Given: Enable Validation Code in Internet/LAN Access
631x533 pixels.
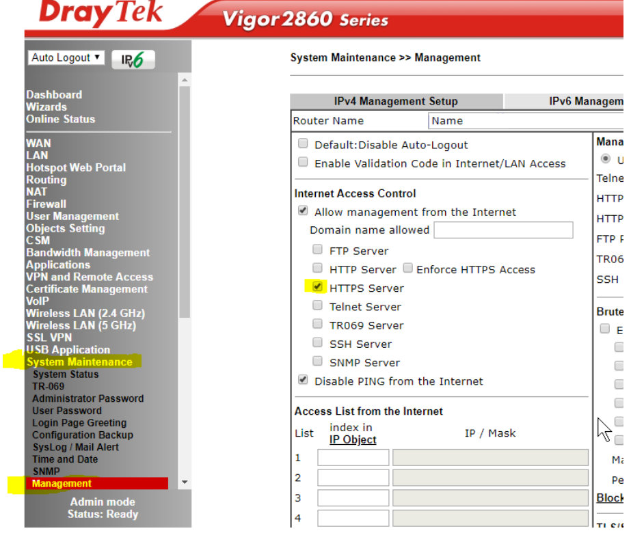Looking at the screenshot, I should [x=303, y=162].
